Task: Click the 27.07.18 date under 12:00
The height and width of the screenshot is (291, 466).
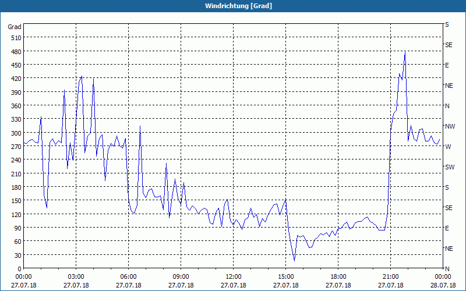Action: pos(234,285)
